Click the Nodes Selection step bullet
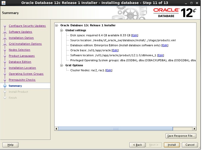 (5, 50)
